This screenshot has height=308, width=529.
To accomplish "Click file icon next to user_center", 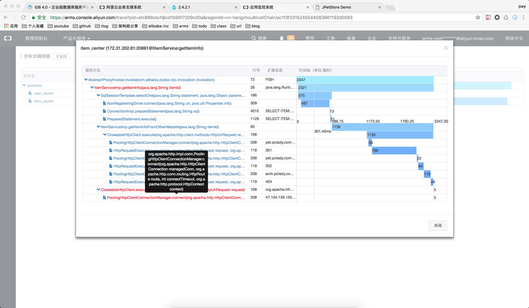I will pyautogui.click(x=30, y=93).
